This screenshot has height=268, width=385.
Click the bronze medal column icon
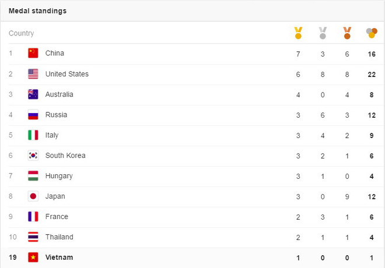point(347,33)
